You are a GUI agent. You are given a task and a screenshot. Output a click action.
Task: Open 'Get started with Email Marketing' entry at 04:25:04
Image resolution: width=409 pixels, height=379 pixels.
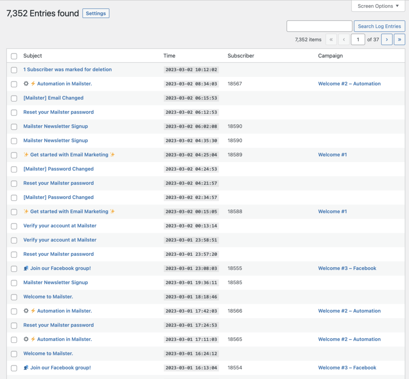pos(69,155)
